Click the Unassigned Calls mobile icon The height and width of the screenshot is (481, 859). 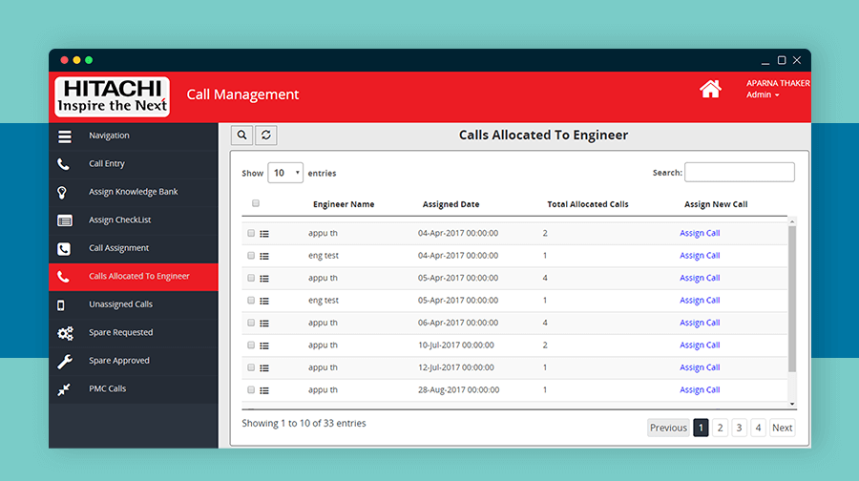(x=61, y=305)
